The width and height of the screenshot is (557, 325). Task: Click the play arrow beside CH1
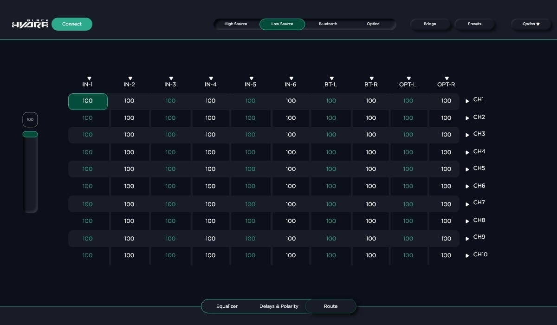[467, 101]
